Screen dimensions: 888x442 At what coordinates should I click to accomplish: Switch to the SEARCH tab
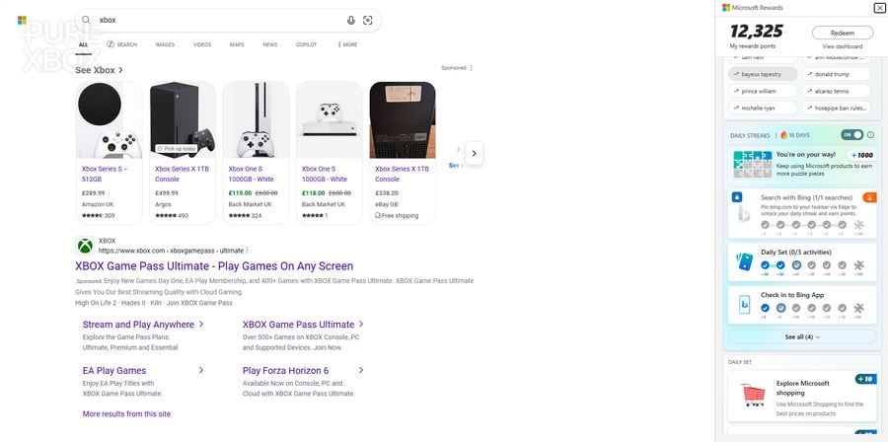click(121, 44)
